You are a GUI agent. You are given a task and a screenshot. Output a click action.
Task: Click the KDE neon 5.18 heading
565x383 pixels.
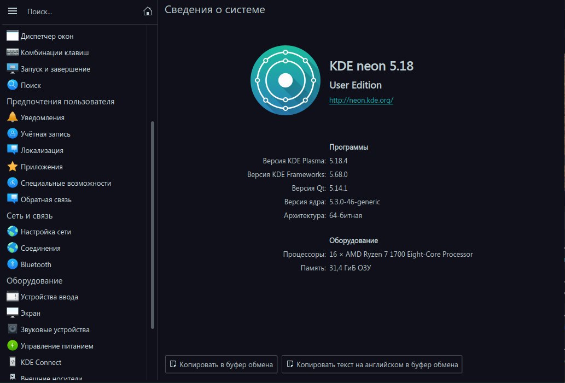coord(371,66)
